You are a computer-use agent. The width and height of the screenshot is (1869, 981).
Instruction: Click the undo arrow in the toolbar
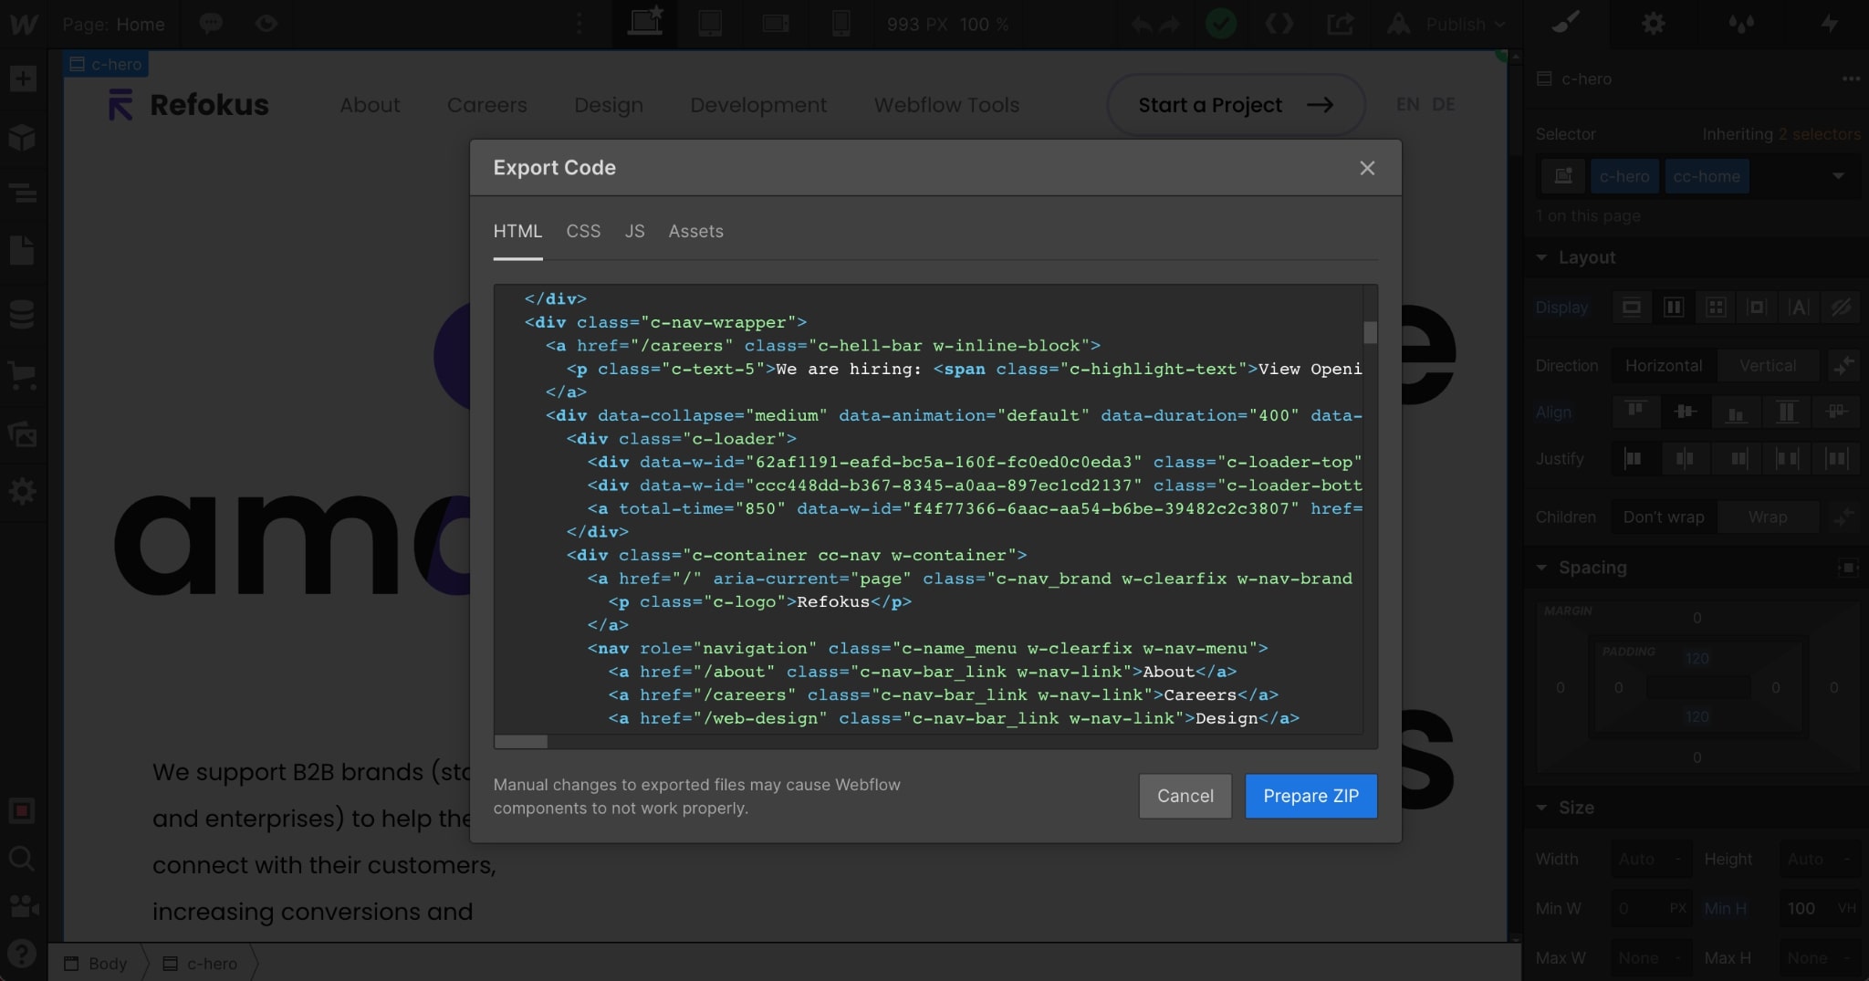(x=1141, y=25)
